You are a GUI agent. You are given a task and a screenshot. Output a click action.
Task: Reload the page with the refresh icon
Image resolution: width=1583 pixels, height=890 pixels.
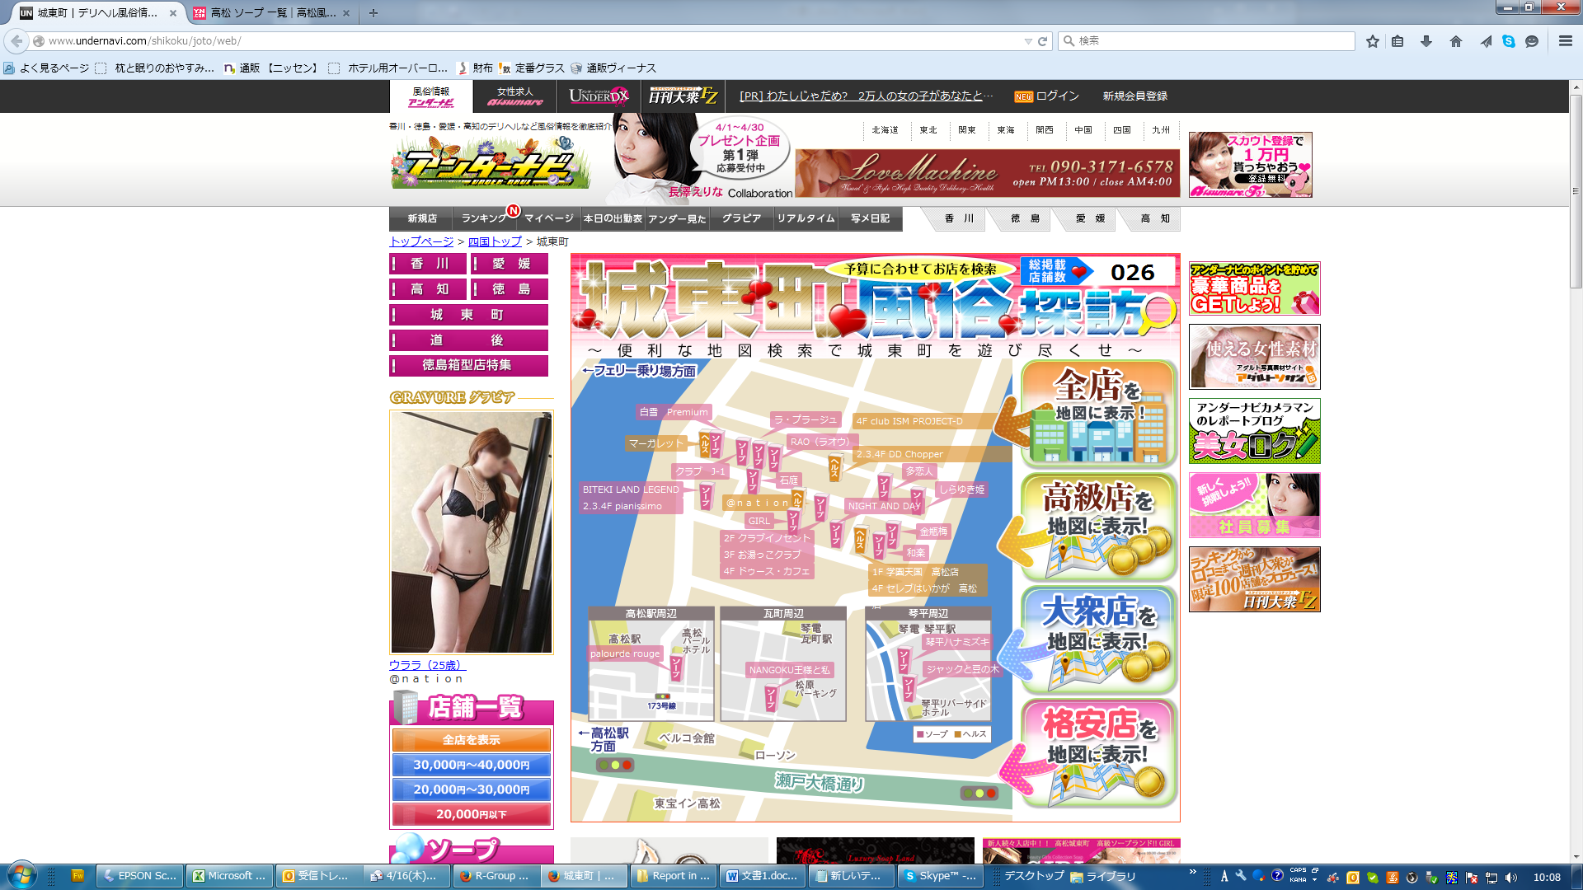(x=1042, y=41)
